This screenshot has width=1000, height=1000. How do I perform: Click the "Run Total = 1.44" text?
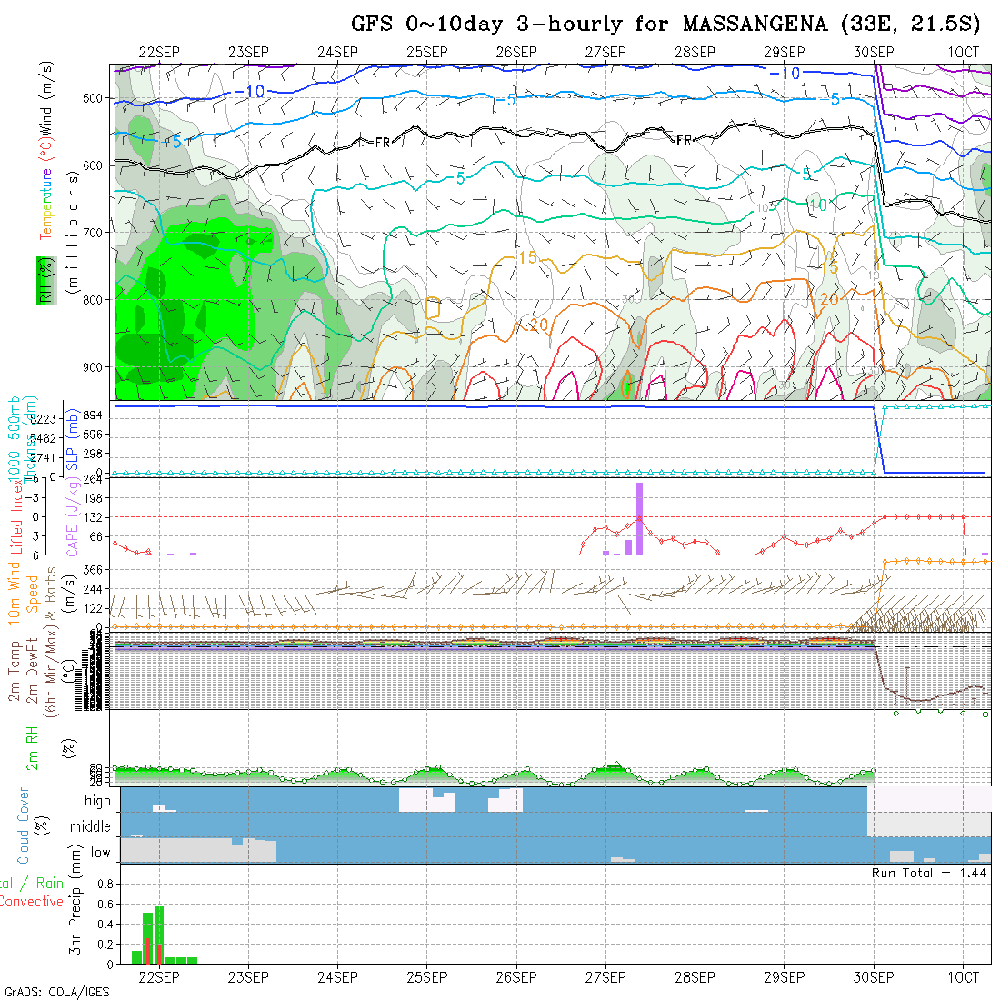coord(929,873)
